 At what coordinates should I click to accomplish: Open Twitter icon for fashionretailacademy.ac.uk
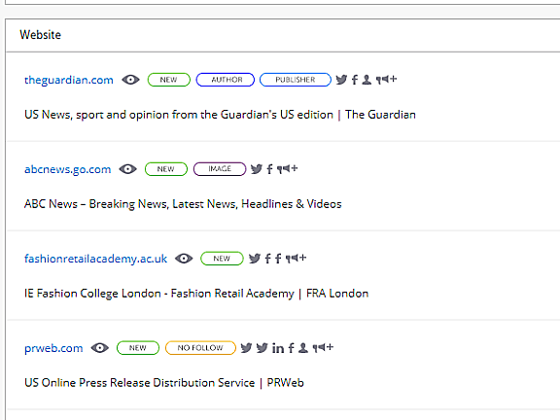[x=255, y=258]
